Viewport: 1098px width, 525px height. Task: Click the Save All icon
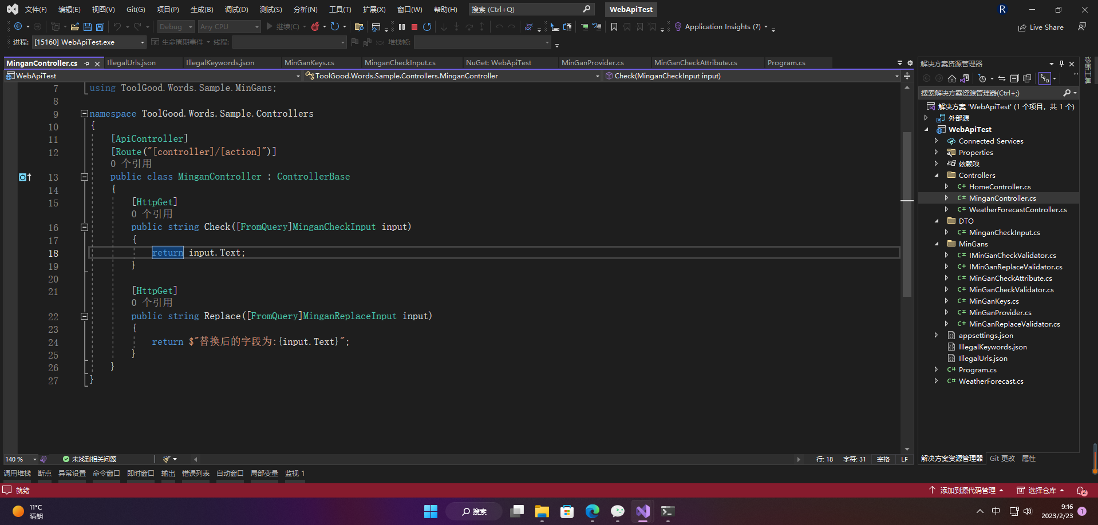coord(99,26)
